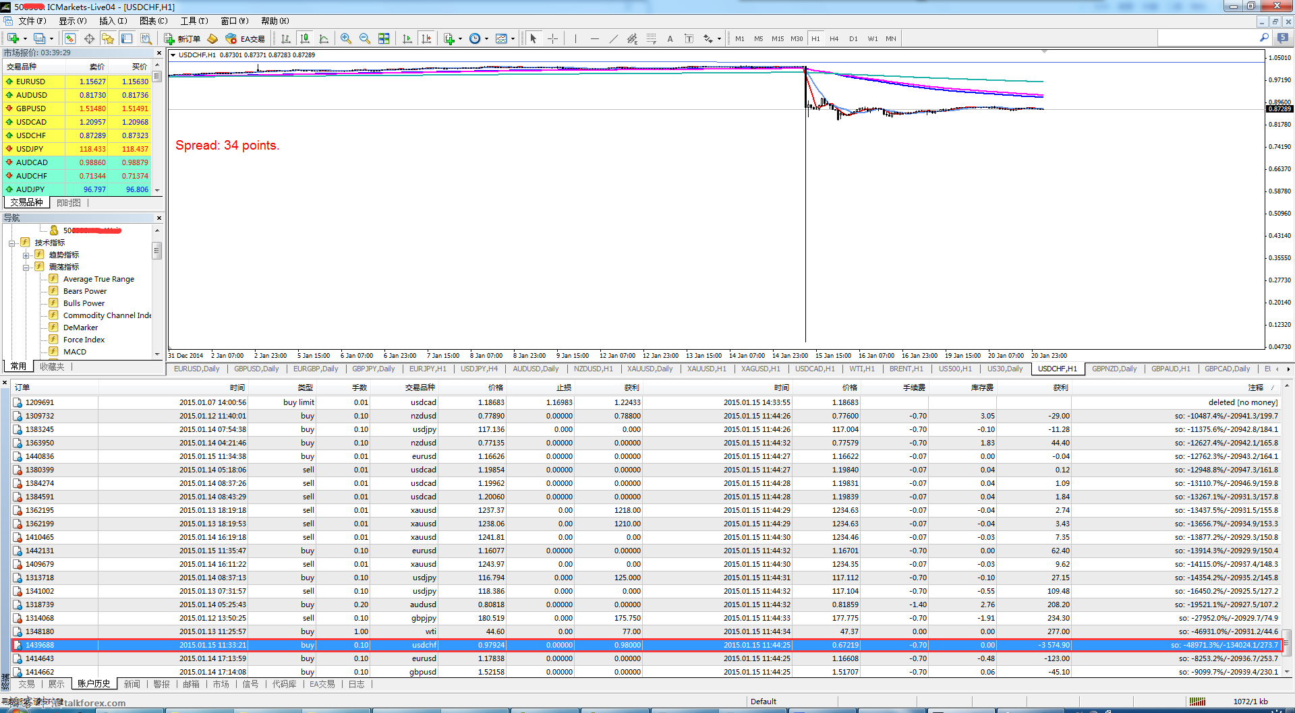Viewport: 1295px width, 713px height.
Task: Select the trendline drawing tool
Action: coord(613,38)
